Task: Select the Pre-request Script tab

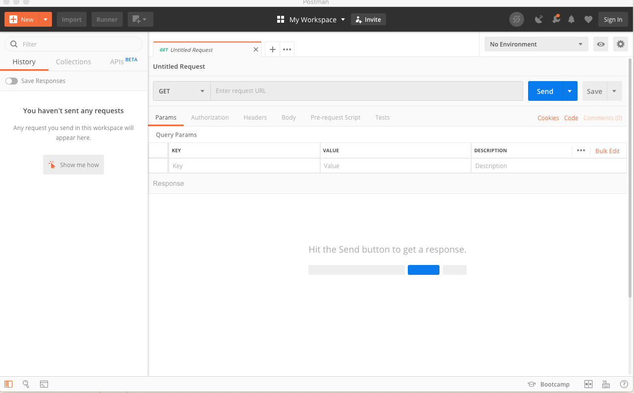Action: [x=336, y=118]
